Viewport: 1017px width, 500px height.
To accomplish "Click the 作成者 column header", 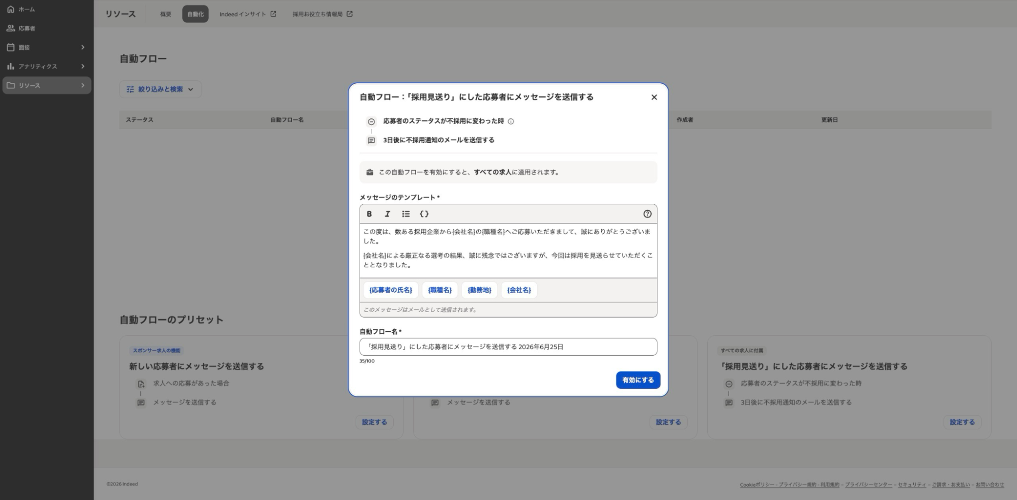I will coord(685,120).
